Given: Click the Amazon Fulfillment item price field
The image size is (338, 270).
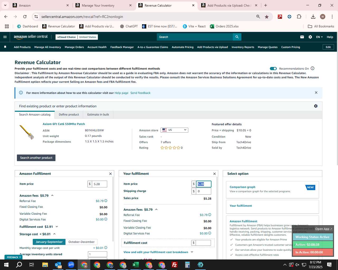Looking at the screenshot, I should [99, 184].
